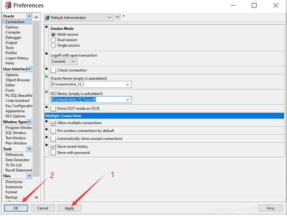This screenshot has height=220, width=287.
Task: Expand the Oracle Home path dropdown
Action: [x=127, y=84]
